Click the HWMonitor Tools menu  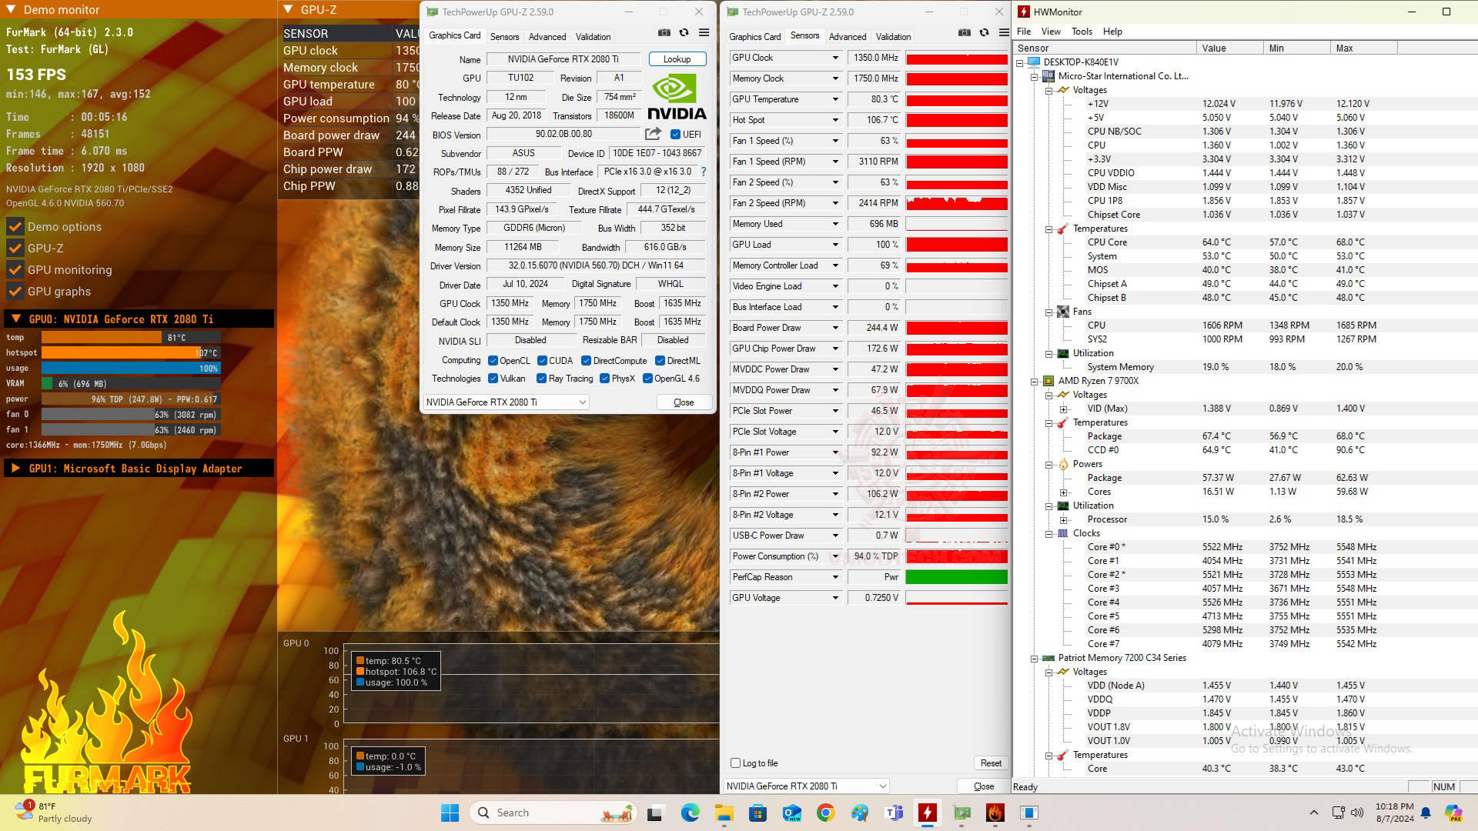coord(1080,31)
